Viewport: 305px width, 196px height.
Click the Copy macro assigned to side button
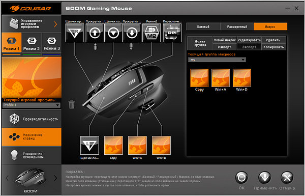113,145
